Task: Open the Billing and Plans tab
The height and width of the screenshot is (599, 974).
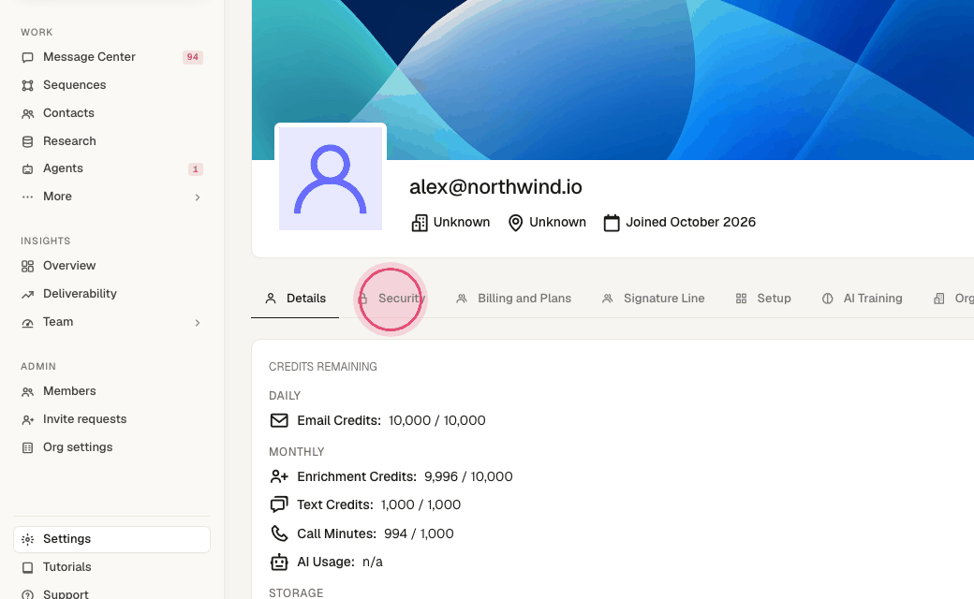Action: point(514,299)
